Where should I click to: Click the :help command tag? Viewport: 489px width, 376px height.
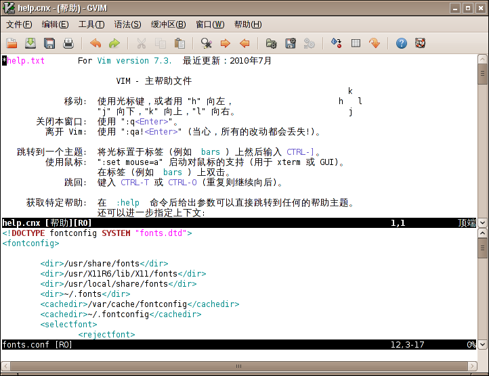(127, 203)
